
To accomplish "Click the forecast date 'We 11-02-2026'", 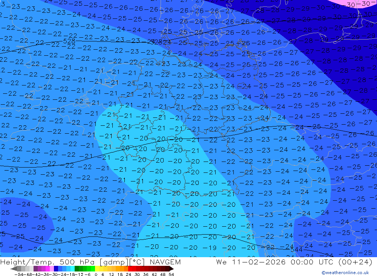I will pos(251,262).
